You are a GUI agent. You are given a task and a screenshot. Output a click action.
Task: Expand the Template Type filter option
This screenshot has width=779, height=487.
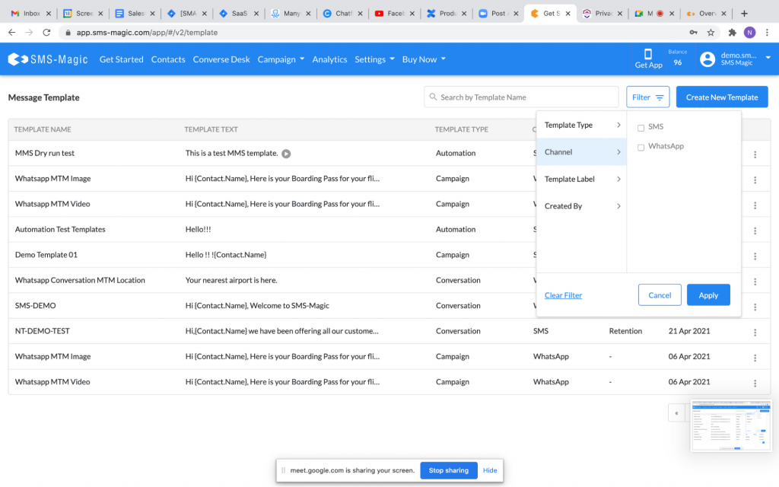581,125
